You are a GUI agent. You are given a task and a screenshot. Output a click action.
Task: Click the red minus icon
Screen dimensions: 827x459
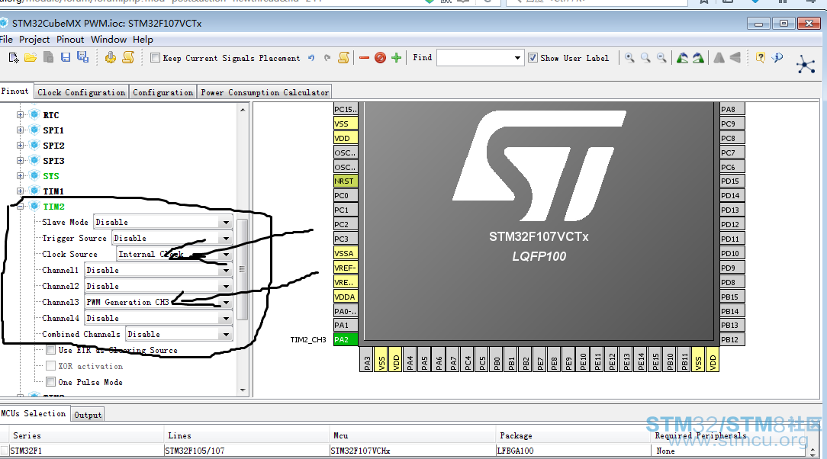click(x=364, y=58)
